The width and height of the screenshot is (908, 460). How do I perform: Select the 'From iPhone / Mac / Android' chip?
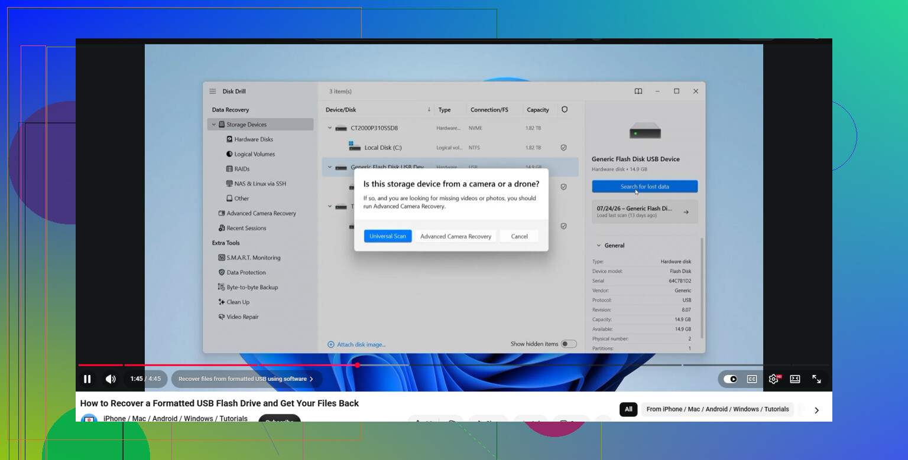coord(718,409)
